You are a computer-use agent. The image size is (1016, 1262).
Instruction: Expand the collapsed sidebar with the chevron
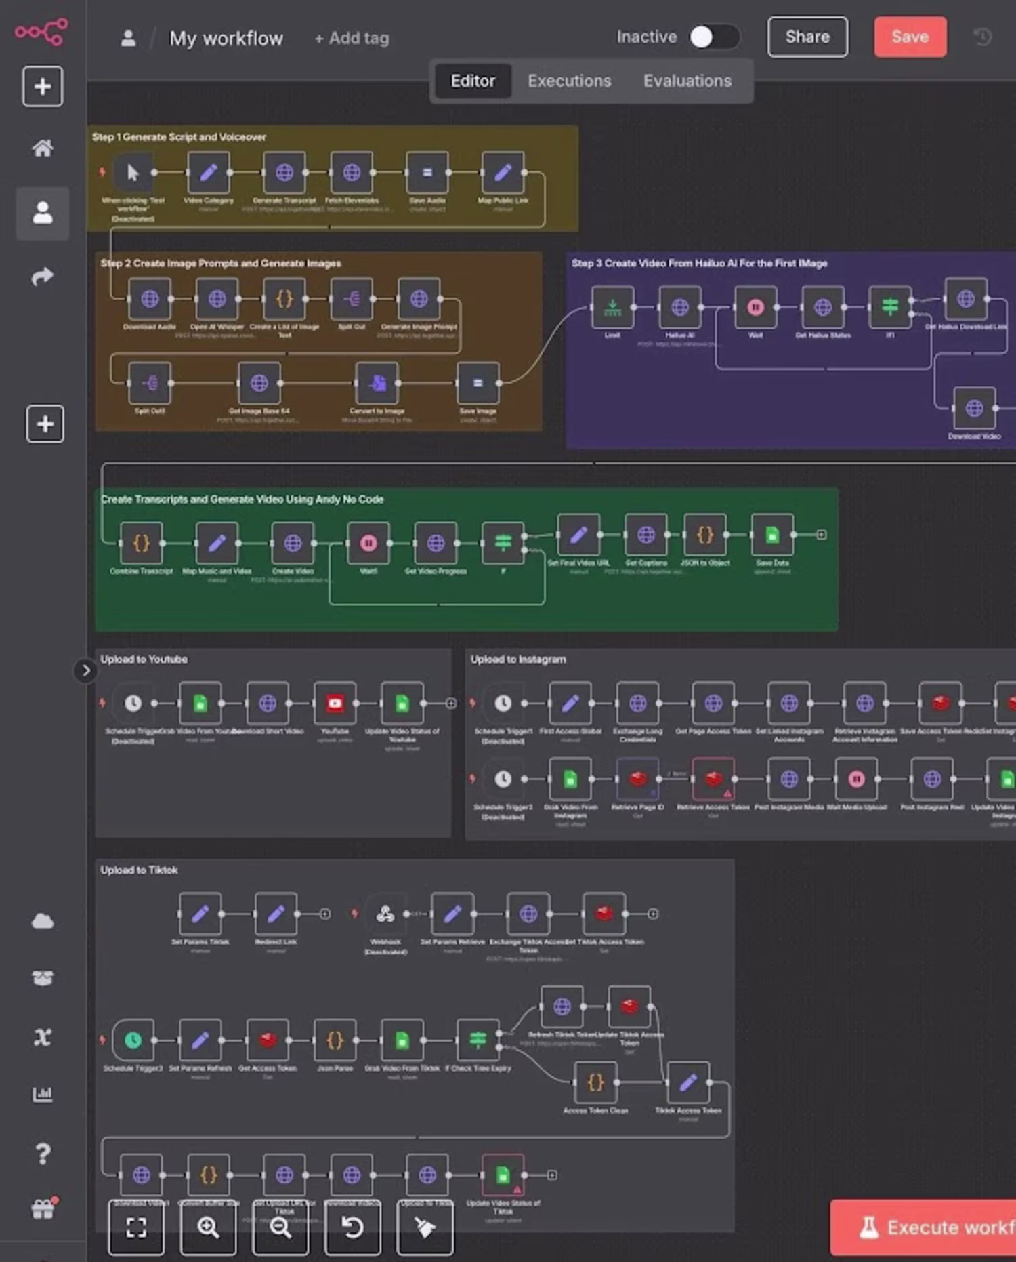tap(86, 670)
